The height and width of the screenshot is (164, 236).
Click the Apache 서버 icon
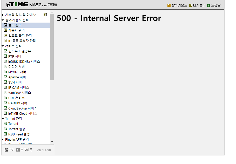tap(6, 77)
